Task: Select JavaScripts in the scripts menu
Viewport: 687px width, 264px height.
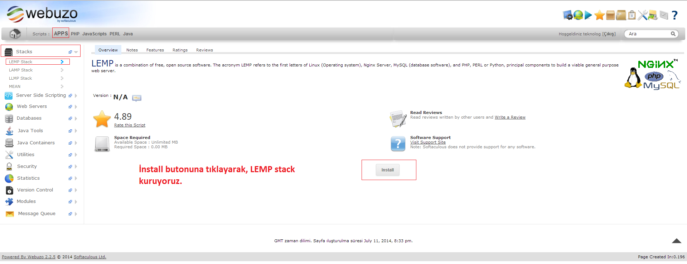Action: click(95, 34)
